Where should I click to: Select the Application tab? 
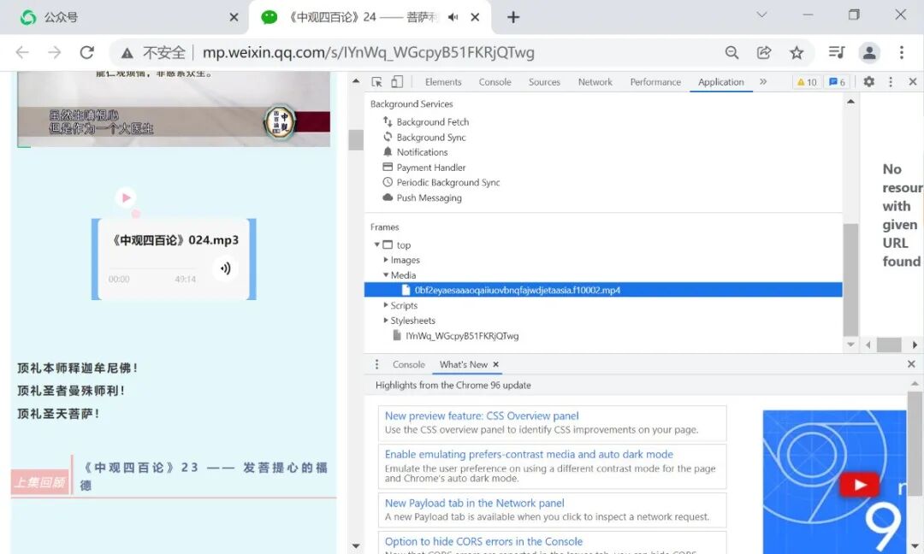coord(720,82)
